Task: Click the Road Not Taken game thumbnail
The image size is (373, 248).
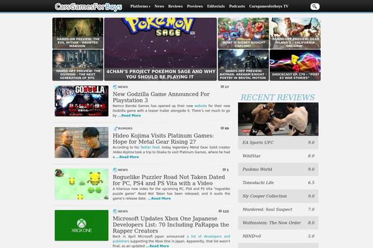Action: point(81,184)
